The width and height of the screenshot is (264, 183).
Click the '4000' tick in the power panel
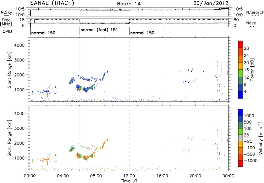pyautogui.click(x=19, y=45)
